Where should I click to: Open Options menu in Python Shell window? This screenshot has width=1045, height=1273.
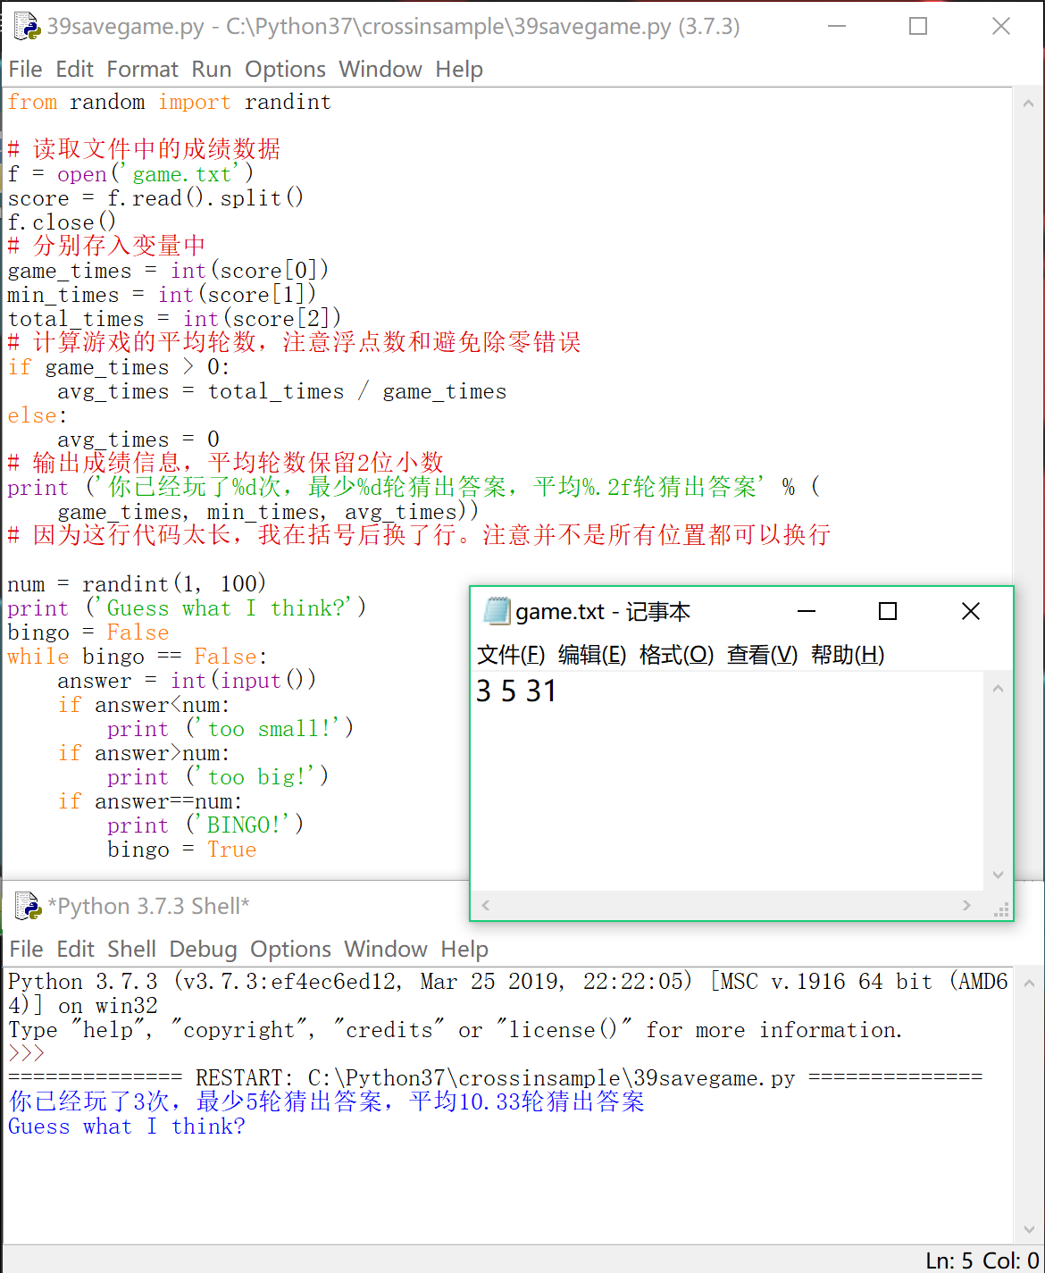click(x=290, y=949)
